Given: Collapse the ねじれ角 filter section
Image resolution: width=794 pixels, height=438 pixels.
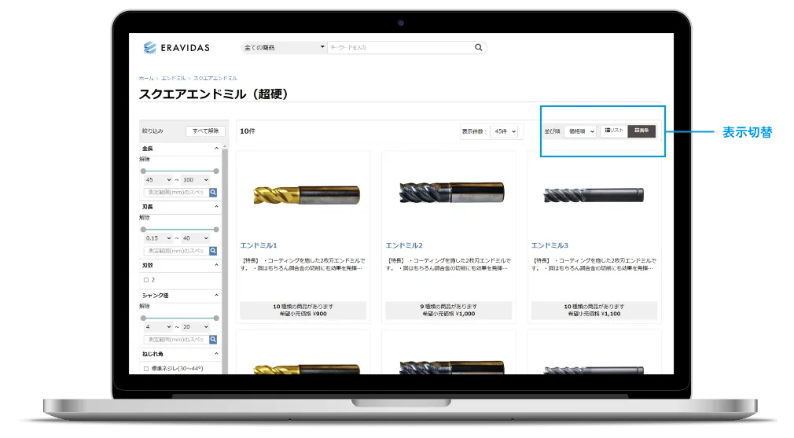Looking at the screenshot, I should point(216,353).
